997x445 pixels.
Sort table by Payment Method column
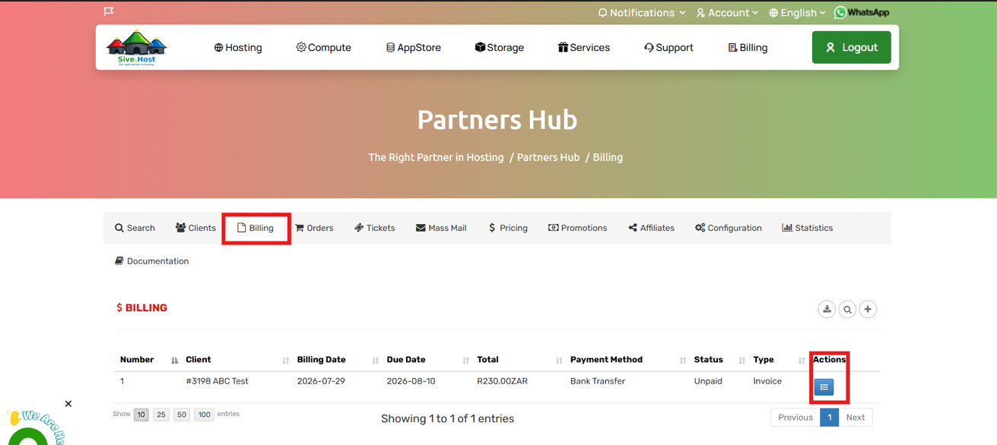click(x=628, y=360)
